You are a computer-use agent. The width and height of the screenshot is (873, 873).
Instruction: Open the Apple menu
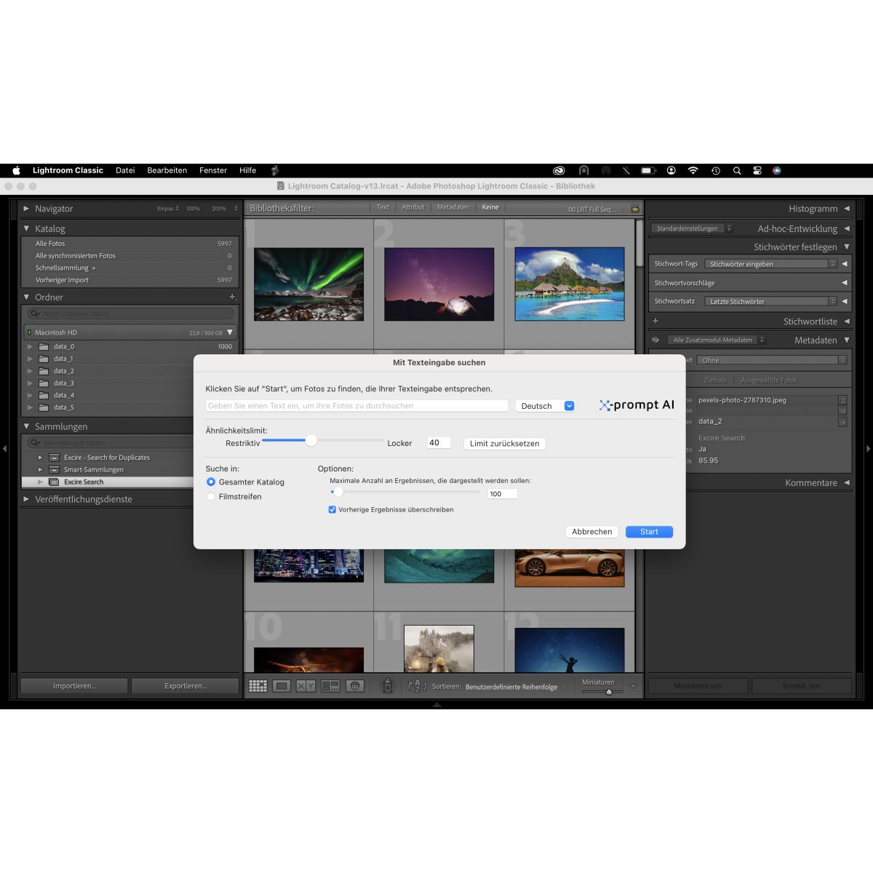point(16,170)
